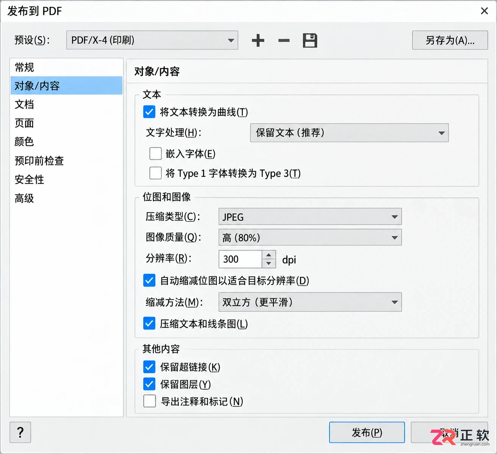Click 另存为(A)... button
Screen dimensions: 497x454
[x=450, y=40]
